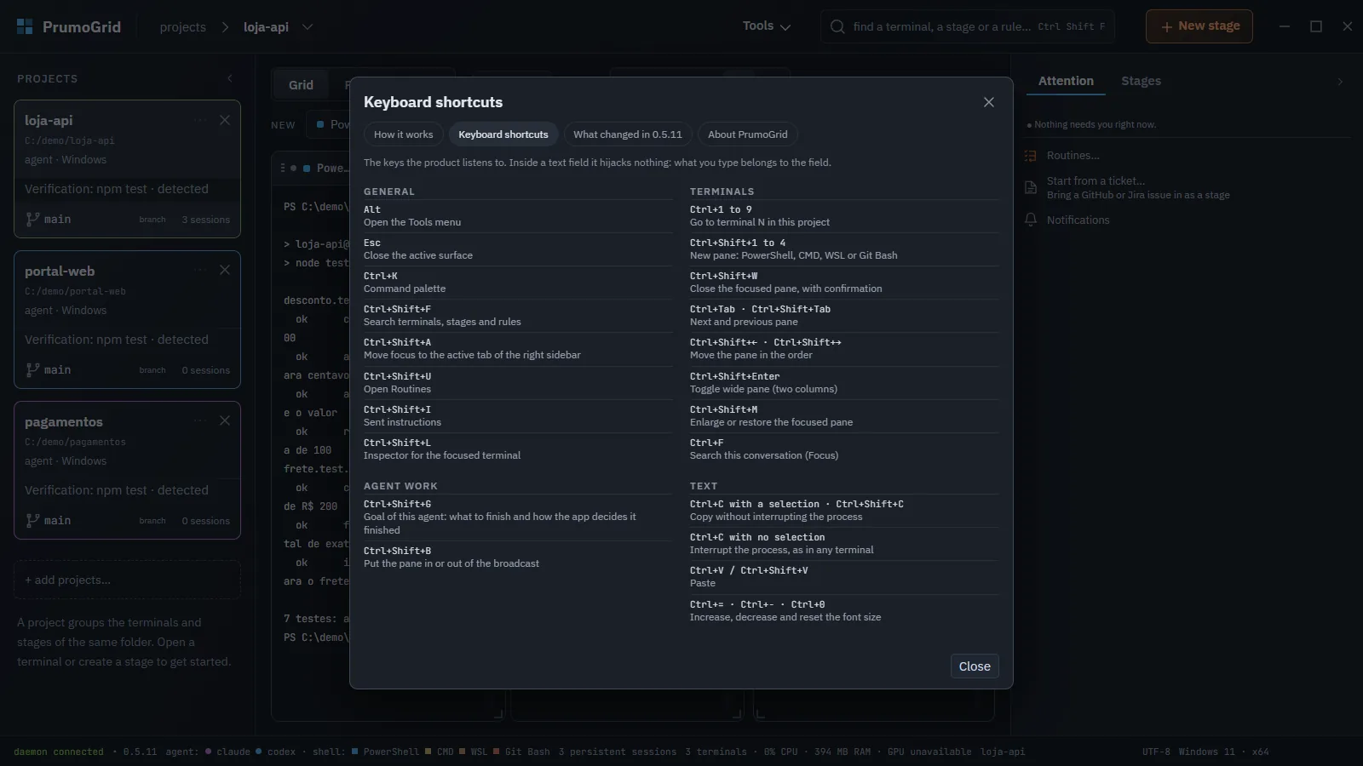Click Git Bash in status bar

click(x=521, y=752)
